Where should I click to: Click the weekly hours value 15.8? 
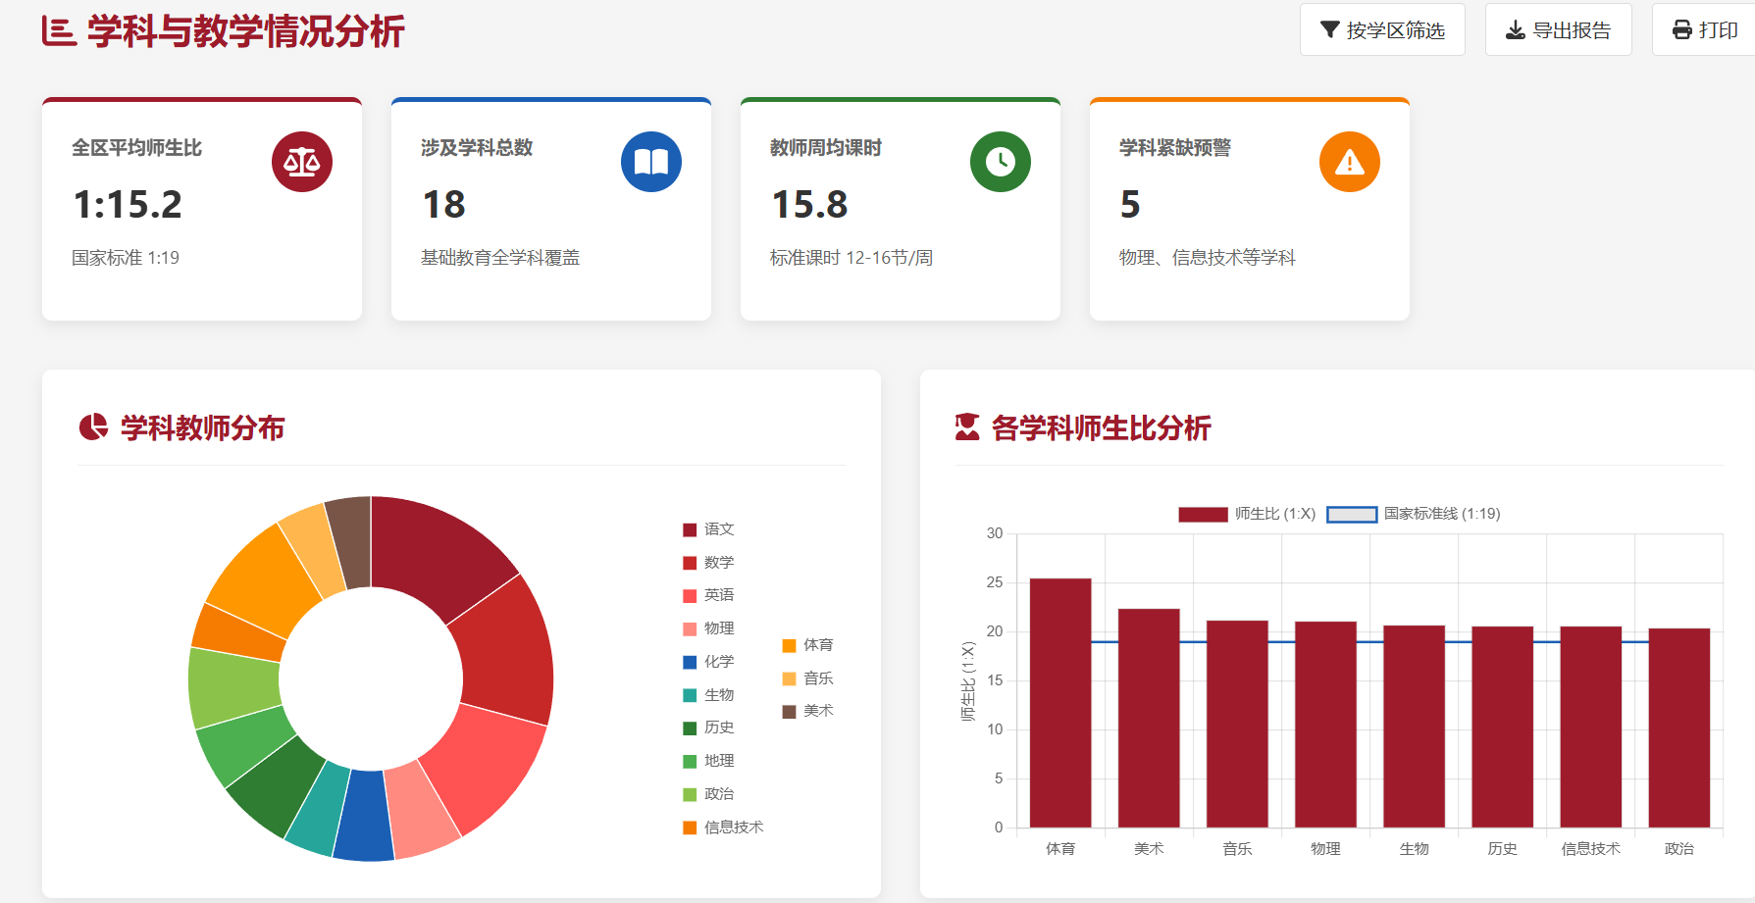pos(809,205)
